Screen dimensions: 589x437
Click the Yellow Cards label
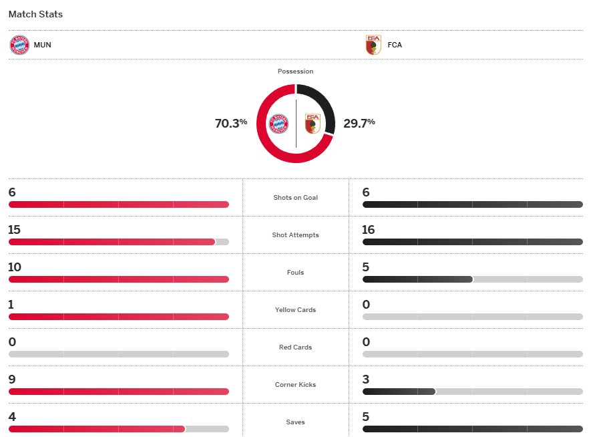[295, 310]
